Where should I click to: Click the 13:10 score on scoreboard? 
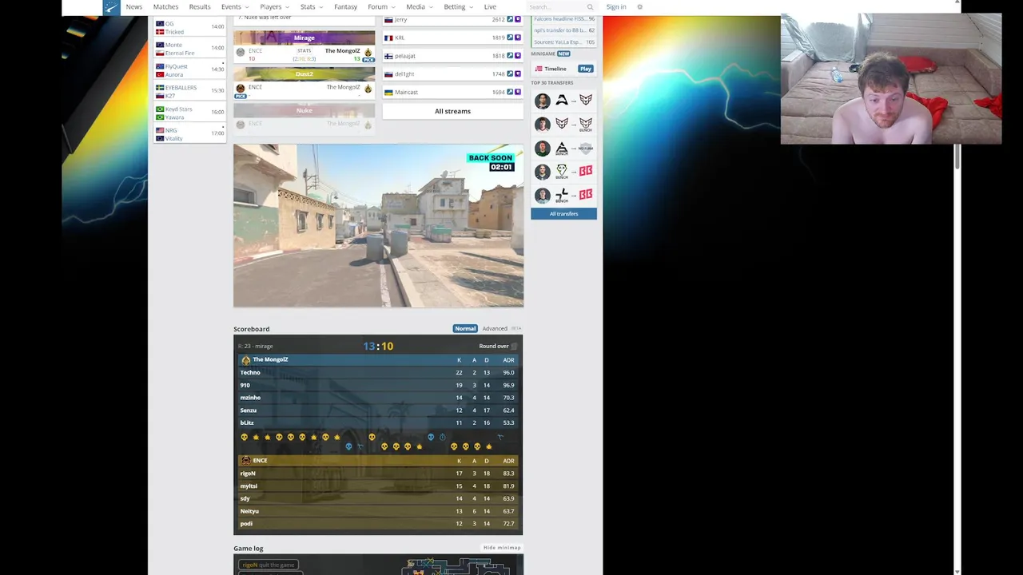(378, 347)
